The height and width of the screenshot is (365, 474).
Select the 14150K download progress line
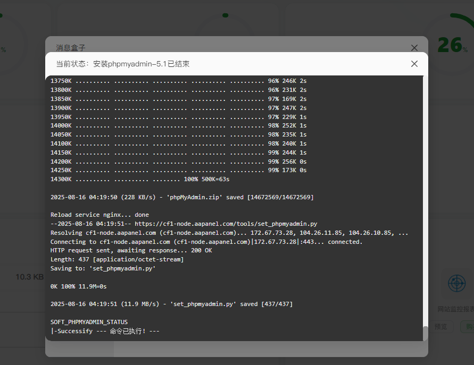click(x=178, y=152)
